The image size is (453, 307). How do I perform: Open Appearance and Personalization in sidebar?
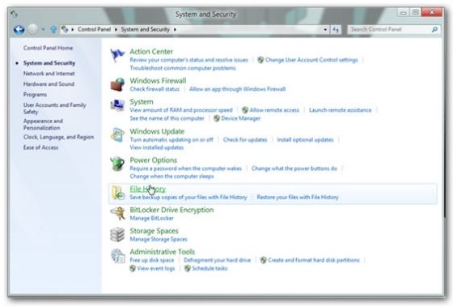click(x=43, y=124)
